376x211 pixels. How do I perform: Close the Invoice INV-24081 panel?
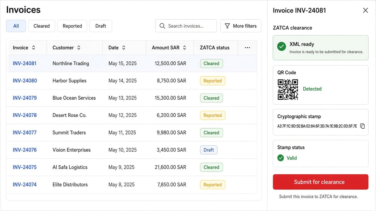point(365,11)
